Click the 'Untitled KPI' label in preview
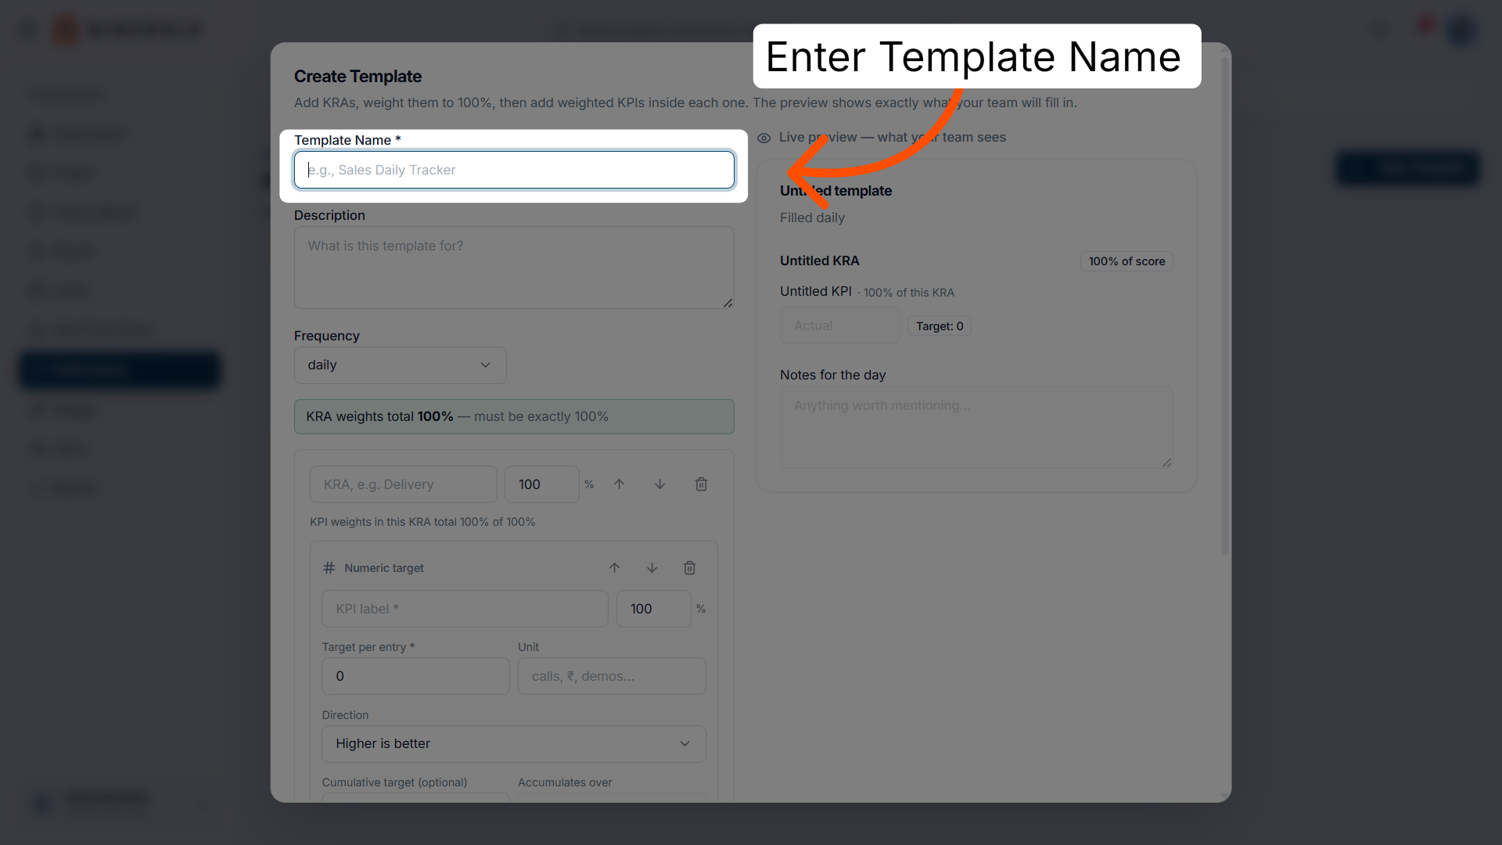The image size is (1502, 845). (x=816, y=291)
